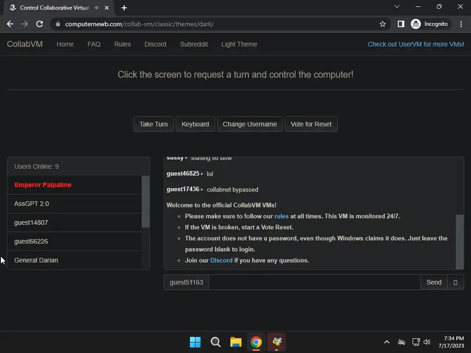471x353 pixels.
Task: Open the Subreddit nav item
Action: point(194,44)
